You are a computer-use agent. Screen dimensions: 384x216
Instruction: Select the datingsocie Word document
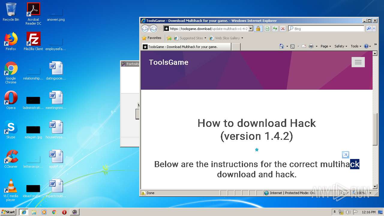pyautogui.click(x=56, y=71)
